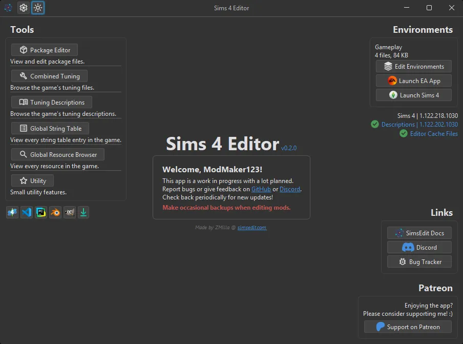Click 'Welcome, ModMaker123!' heading

213,169
